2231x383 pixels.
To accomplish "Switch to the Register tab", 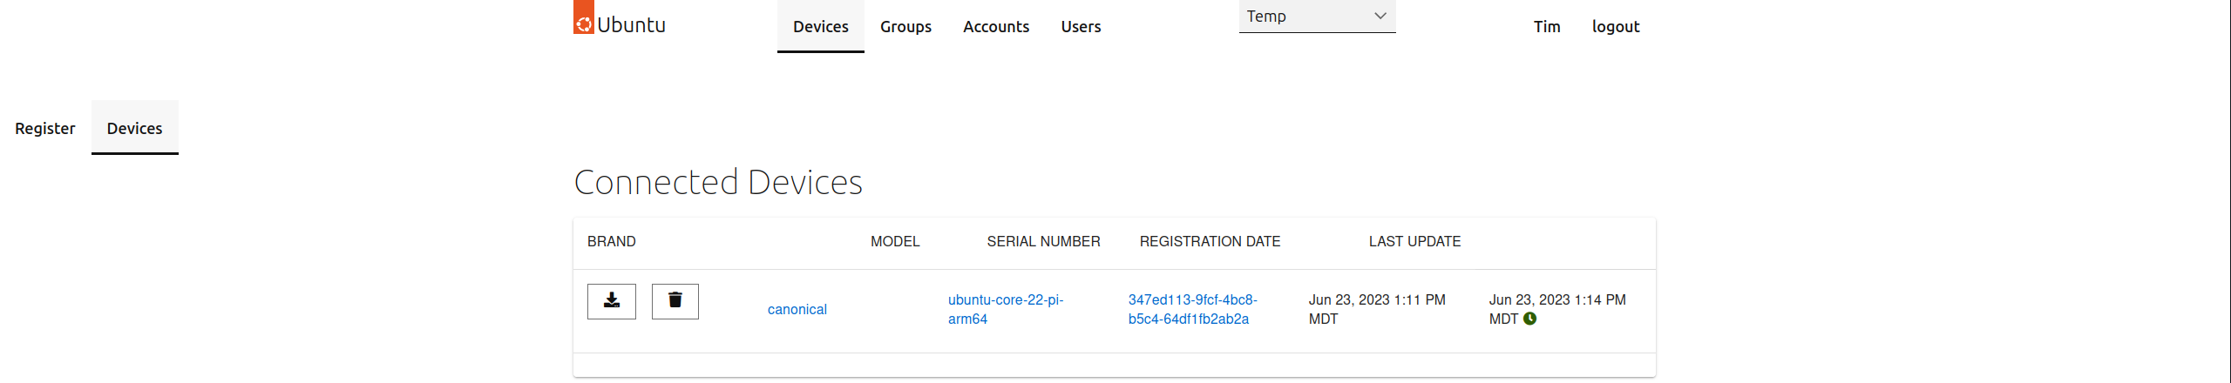I will pos(45,129).
